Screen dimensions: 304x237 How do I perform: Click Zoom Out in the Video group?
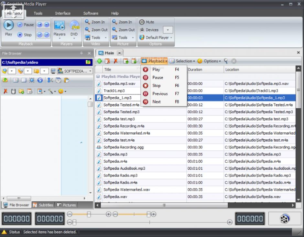[x=96, y=30]
